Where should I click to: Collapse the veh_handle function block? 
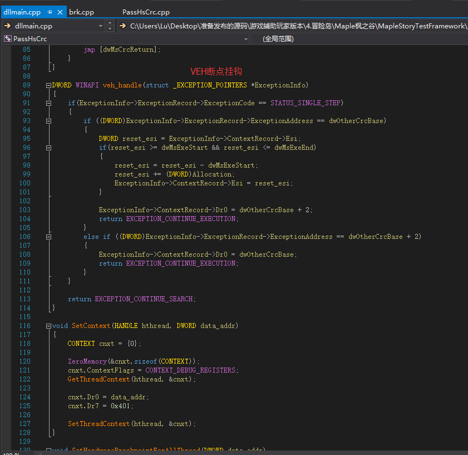[x=48, y=85]
